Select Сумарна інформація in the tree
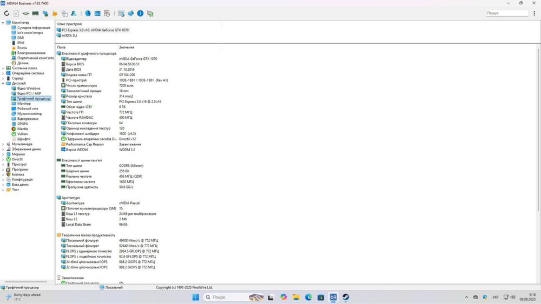The width and height of the screenshot is (541, 304). [34, 28]
